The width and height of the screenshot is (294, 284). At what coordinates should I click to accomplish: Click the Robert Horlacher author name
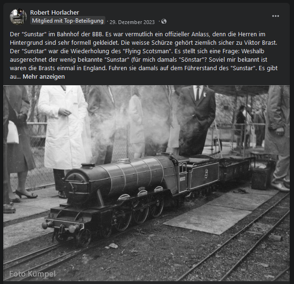coord(55,12)
